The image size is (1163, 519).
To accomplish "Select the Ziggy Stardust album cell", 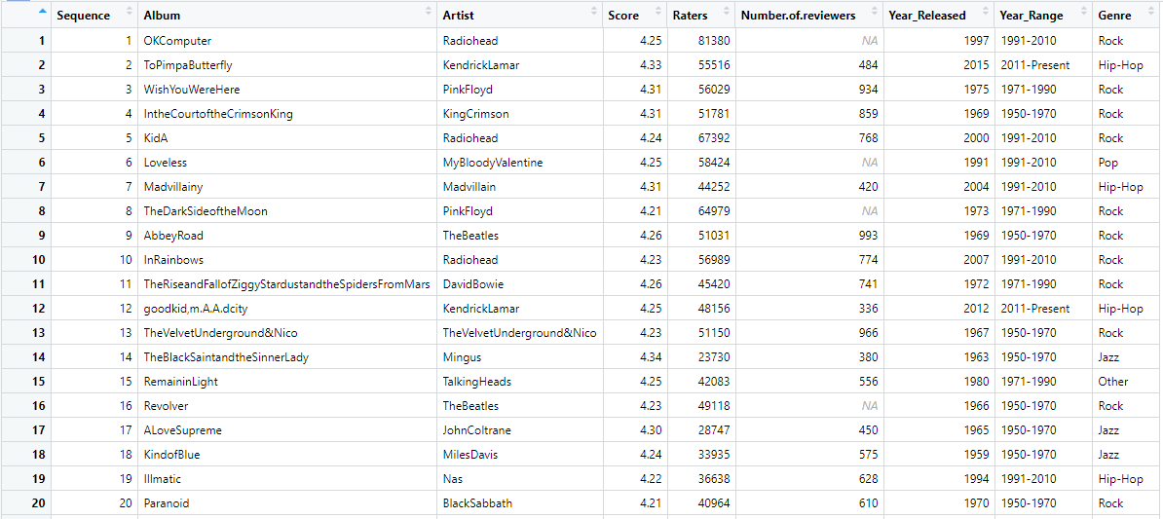I will point(287,284).
